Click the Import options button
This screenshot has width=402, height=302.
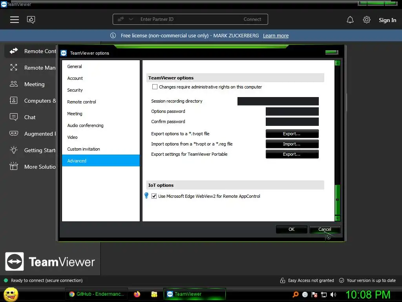coord(292,144)
